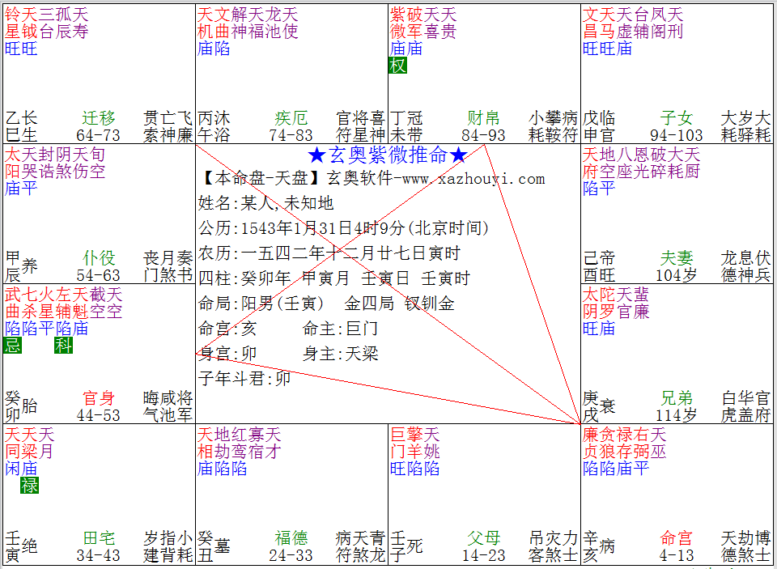Click the 武曲 star in 官身 palace
The height and width of the screenshot is (569, 777).
pyautogui.click(x=13, y=304)
